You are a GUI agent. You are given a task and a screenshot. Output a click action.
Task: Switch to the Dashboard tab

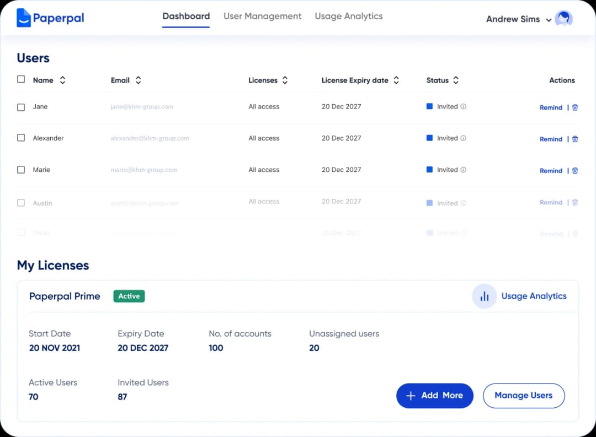point(186,17)
